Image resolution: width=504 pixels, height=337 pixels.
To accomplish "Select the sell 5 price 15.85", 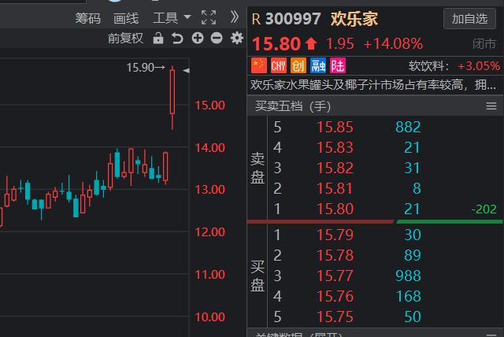I will [335, 127].
